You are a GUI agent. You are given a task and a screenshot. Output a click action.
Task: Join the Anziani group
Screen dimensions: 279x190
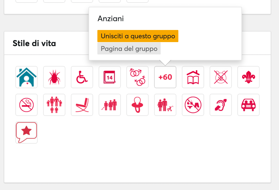pyautogui.click(x=138, y=36)
